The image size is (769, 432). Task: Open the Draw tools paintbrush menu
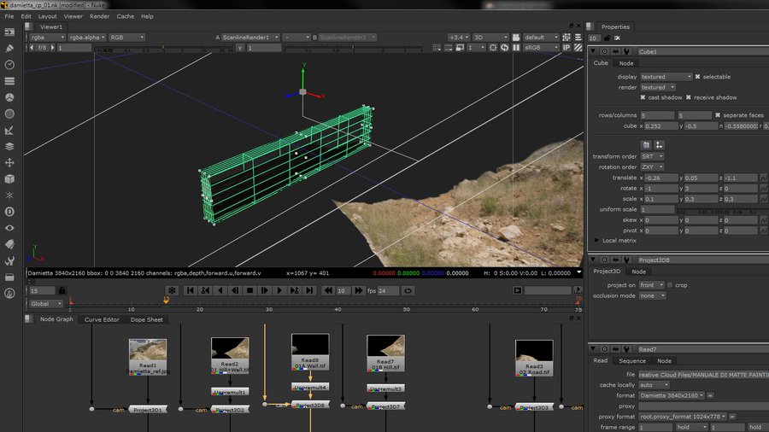click(x=9, y=48)
